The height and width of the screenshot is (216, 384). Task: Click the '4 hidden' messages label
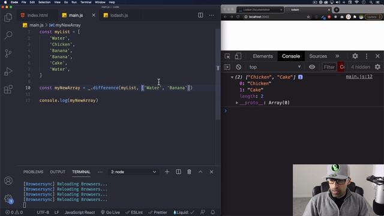(x=360, y=67)
